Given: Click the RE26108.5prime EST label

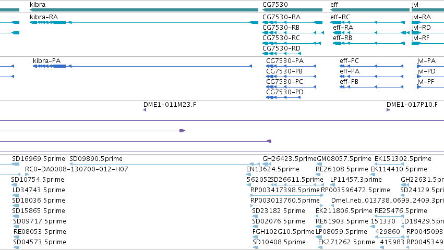Looking at the screenshot, I should [x=342, y=169].
